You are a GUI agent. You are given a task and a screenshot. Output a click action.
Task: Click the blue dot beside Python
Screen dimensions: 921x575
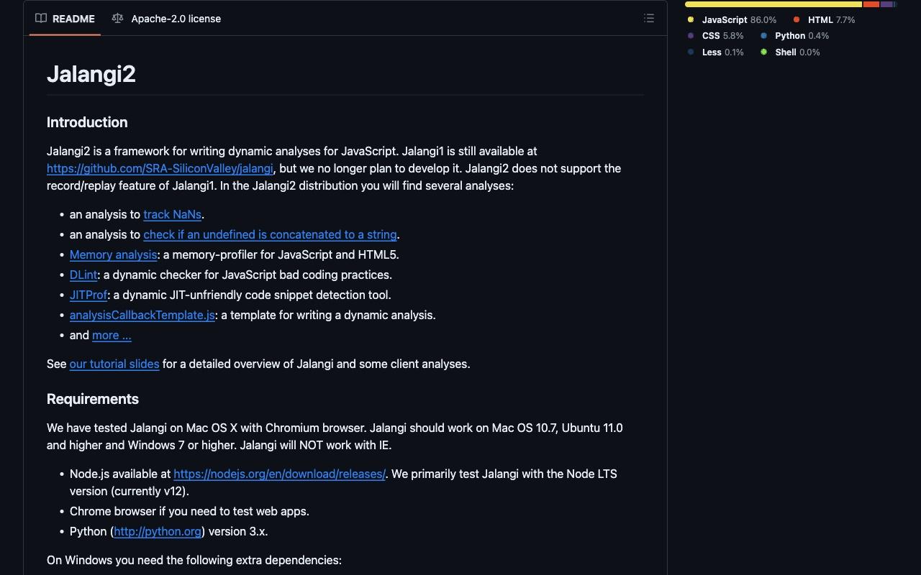coord(763,36)
